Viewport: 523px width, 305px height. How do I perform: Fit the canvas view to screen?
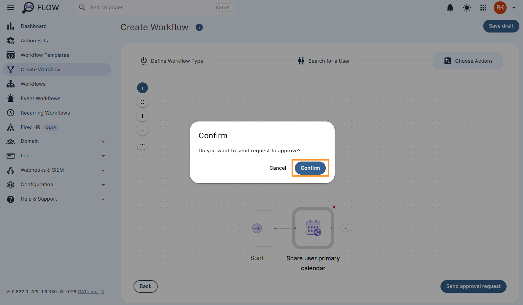click(x=142, y=102)
